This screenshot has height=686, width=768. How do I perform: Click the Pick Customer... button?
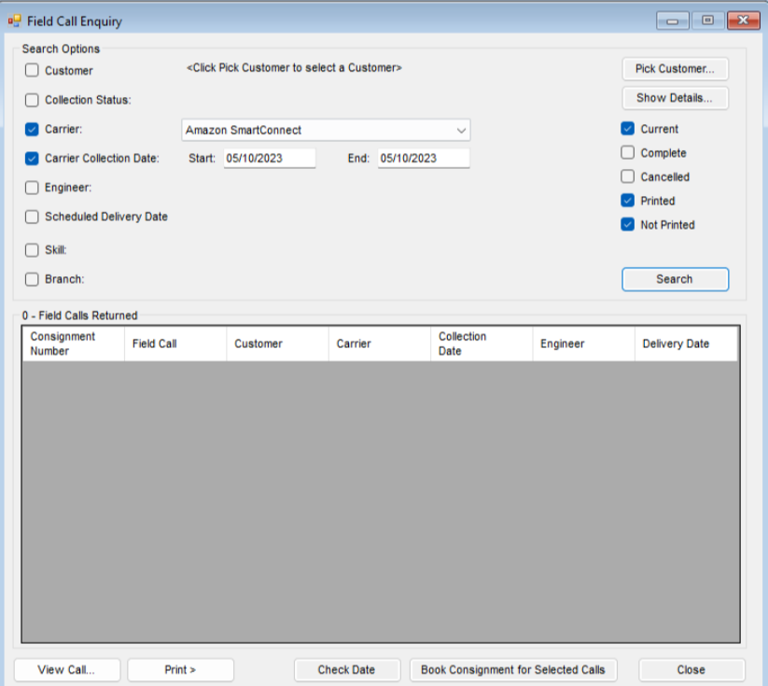675,69
